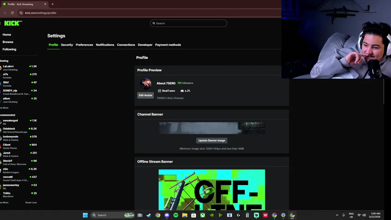Open Odablock channel in recommended

[18, 130]
